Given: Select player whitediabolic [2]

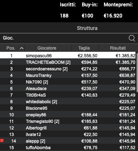Looking at the screenshot, I should [68, 102].
